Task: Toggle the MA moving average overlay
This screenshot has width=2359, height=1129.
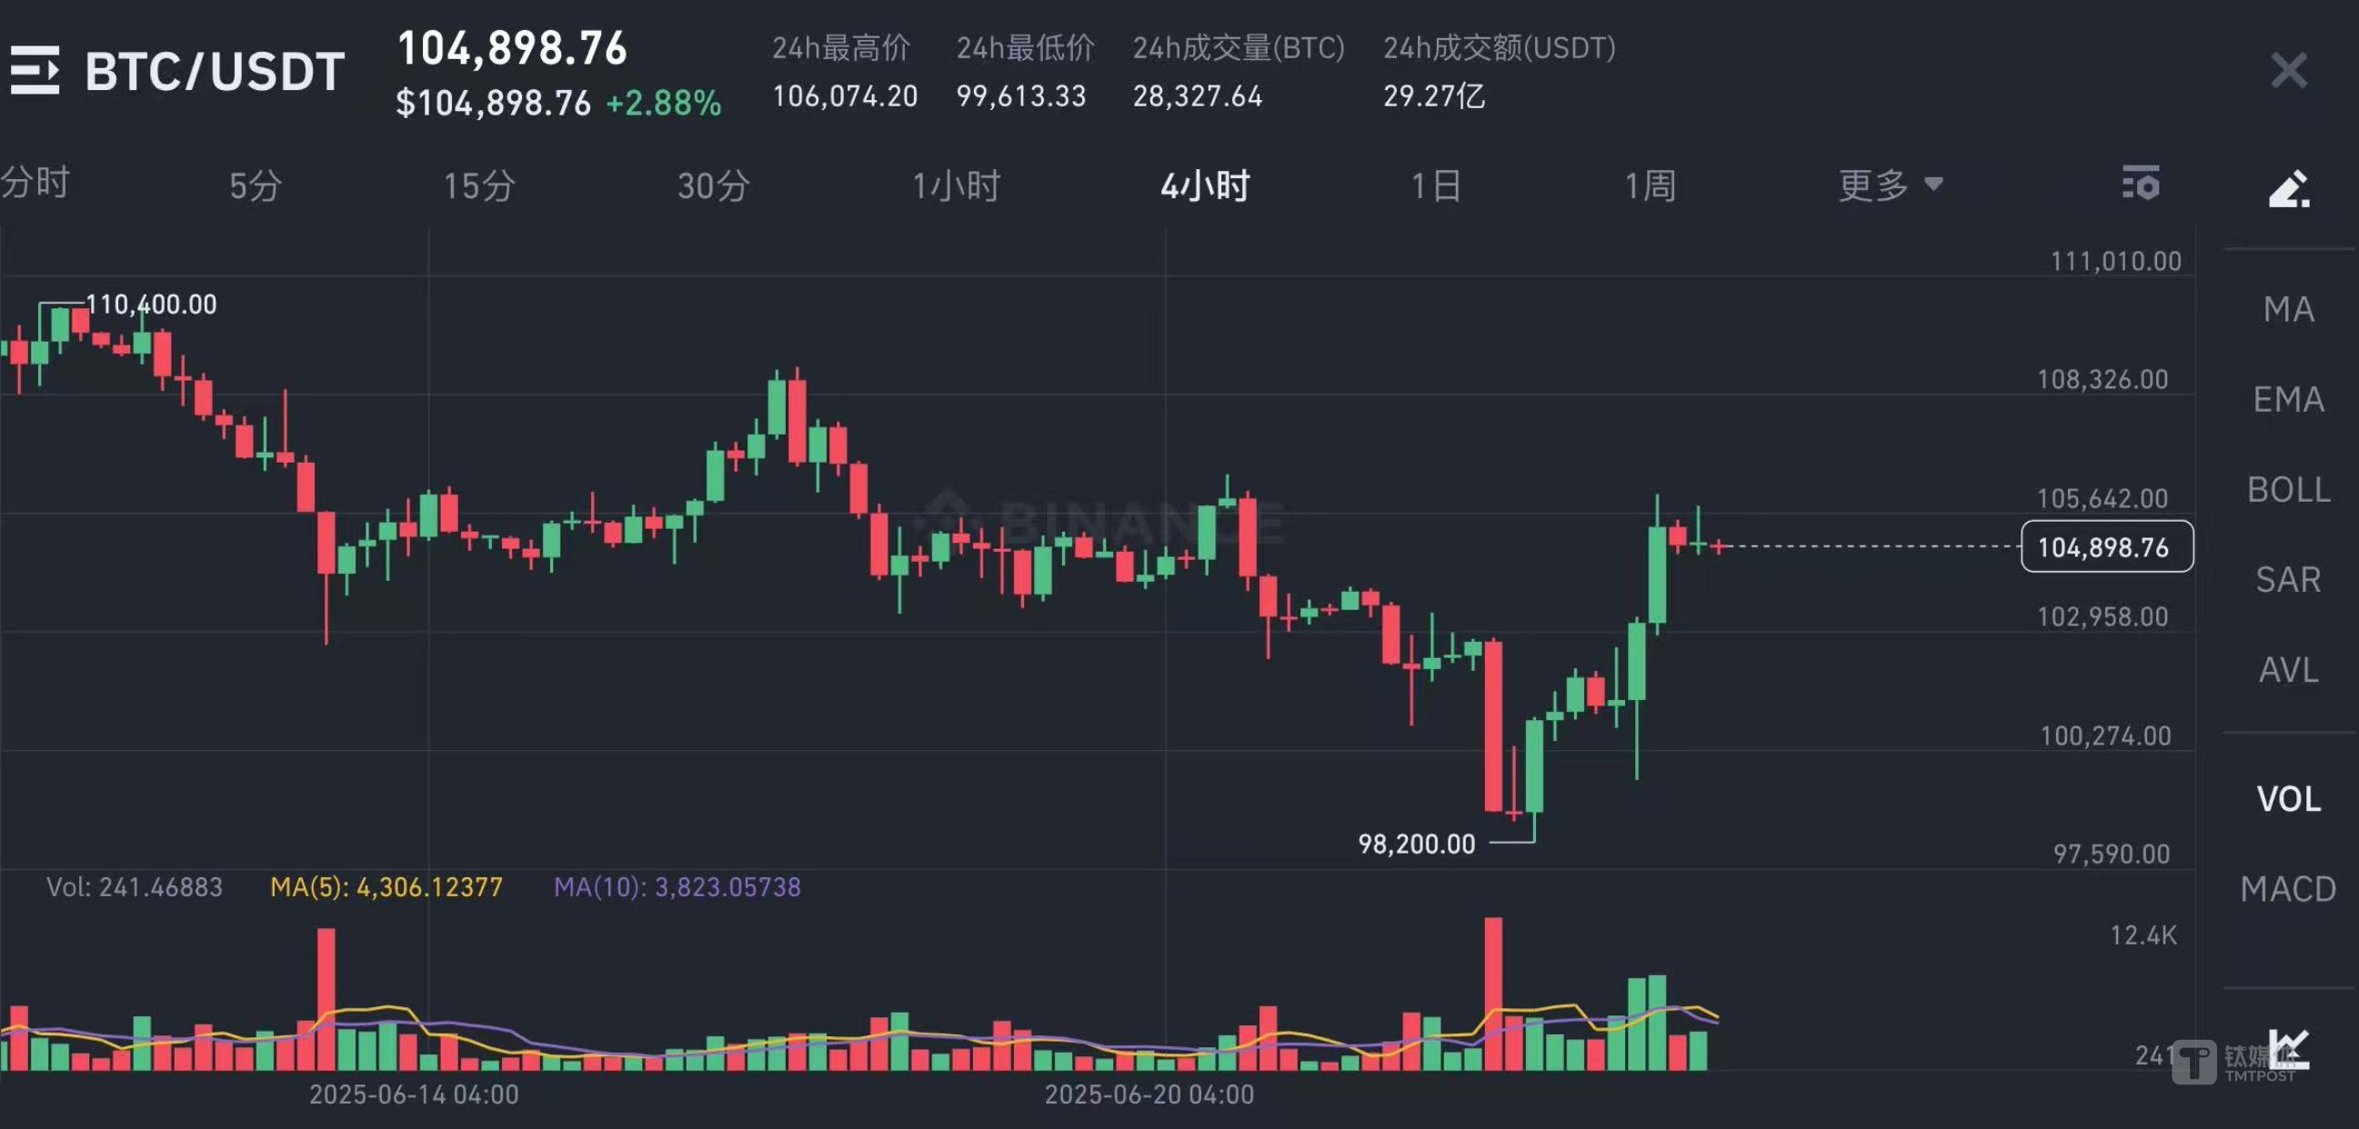Action: [x=2289, y=310]
